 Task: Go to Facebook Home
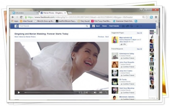coord(104,26)
